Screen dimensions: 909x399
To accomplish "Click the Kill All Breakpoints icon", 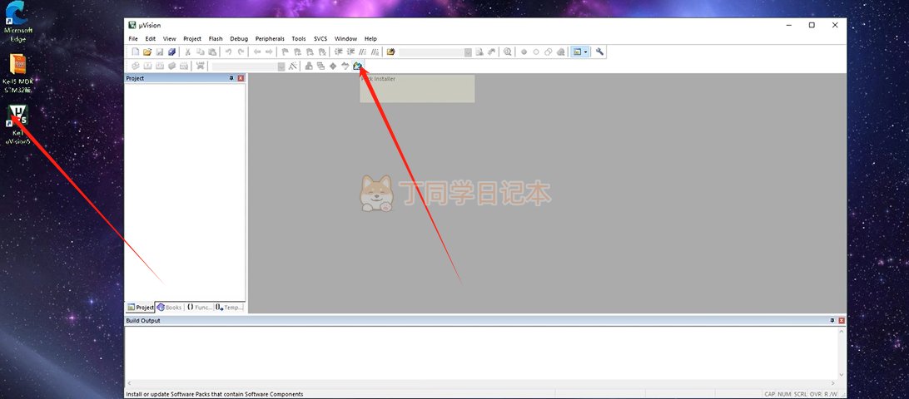I will (x=560, y=52).
